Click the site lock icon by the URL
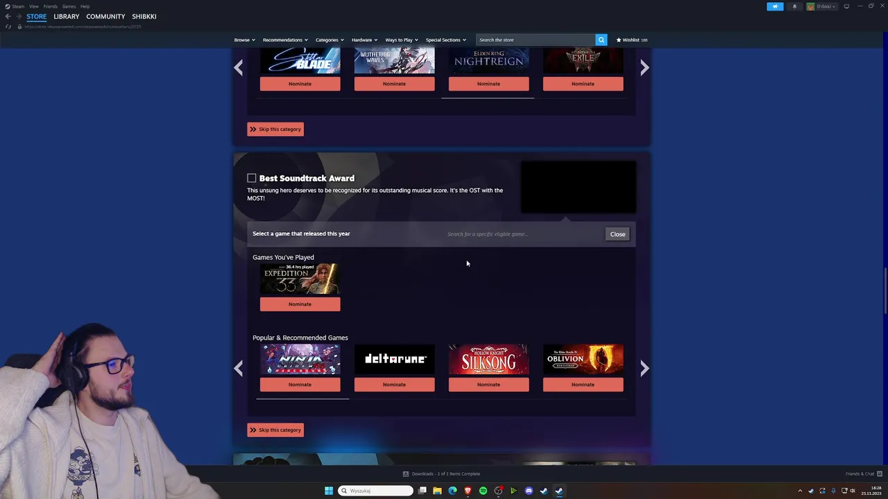Screen dimensions: 888x499 click(x=19, y=26)
